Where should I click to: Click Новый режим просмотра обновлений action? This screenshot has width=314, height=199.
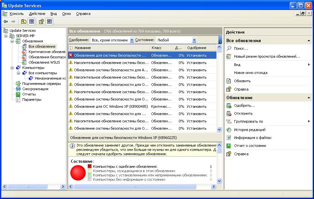point(267,56)
